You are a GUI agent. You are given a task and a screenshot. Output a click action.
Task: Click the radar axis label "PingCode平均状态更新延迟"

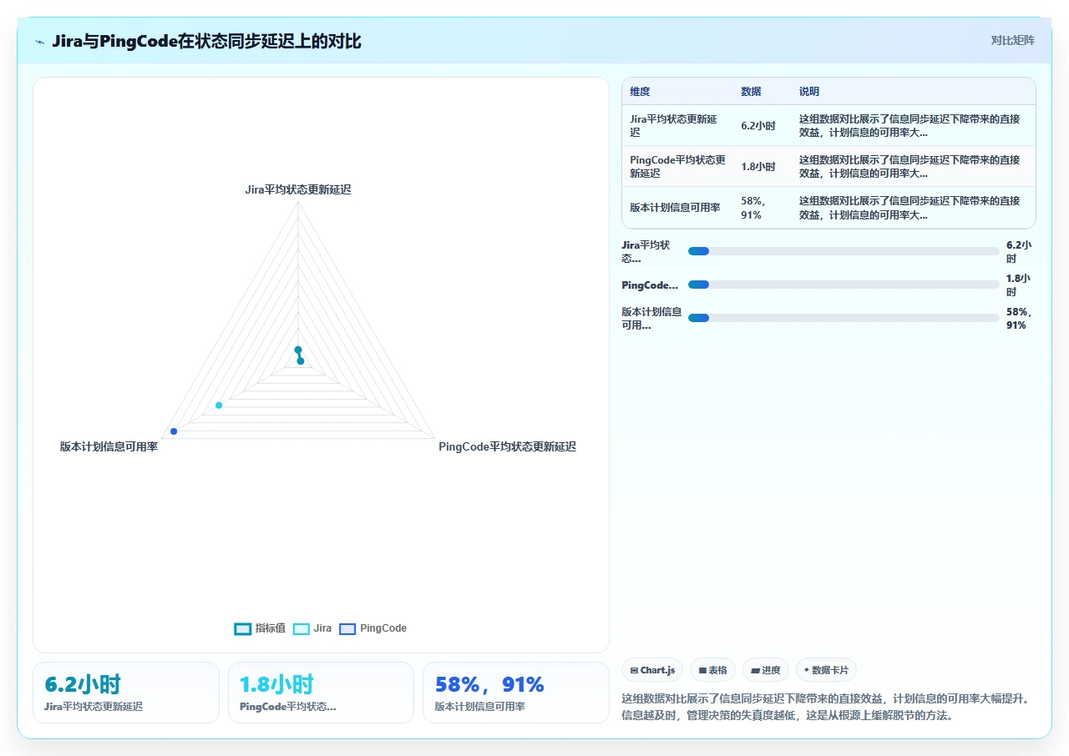click(507, 446)
